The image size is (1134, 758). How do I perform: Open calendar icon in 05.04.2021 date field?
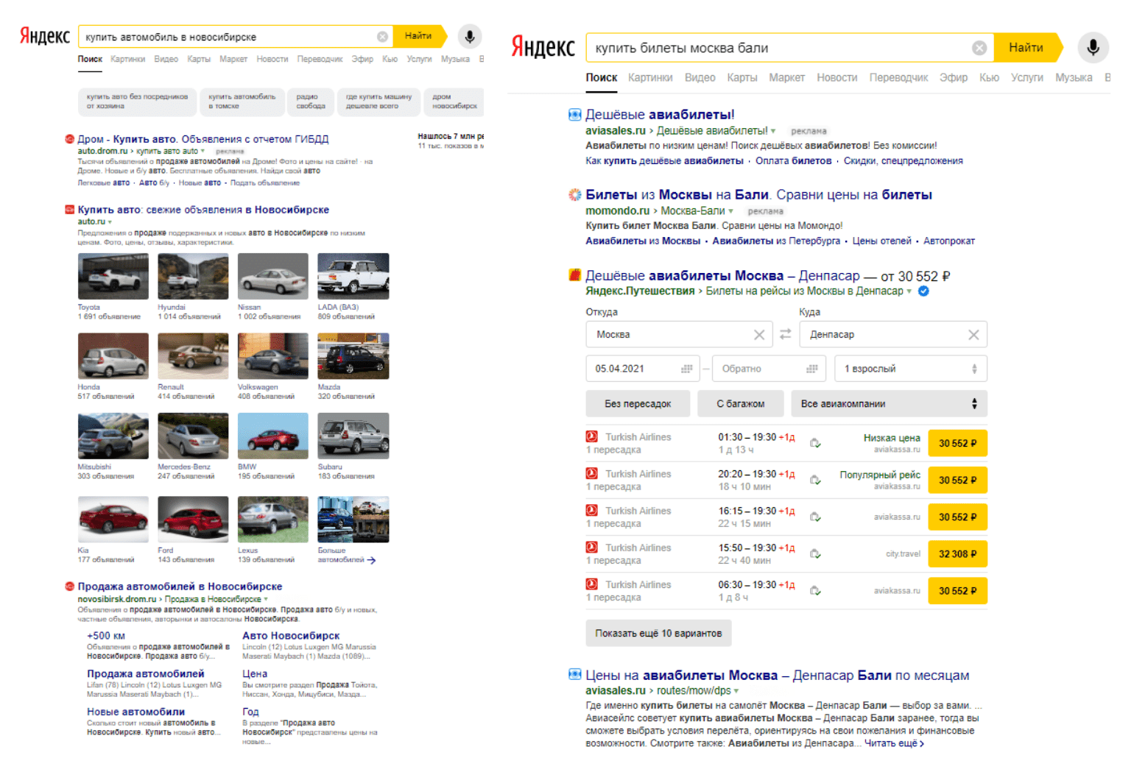686,369
